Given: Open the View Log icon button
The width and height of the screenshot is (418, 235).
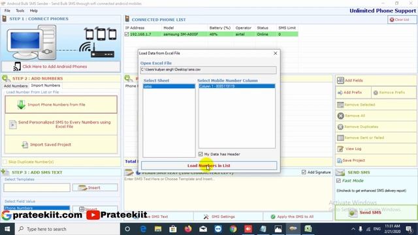Looking at the screenshot, I should pyautogui.click(x=340, y=149).
